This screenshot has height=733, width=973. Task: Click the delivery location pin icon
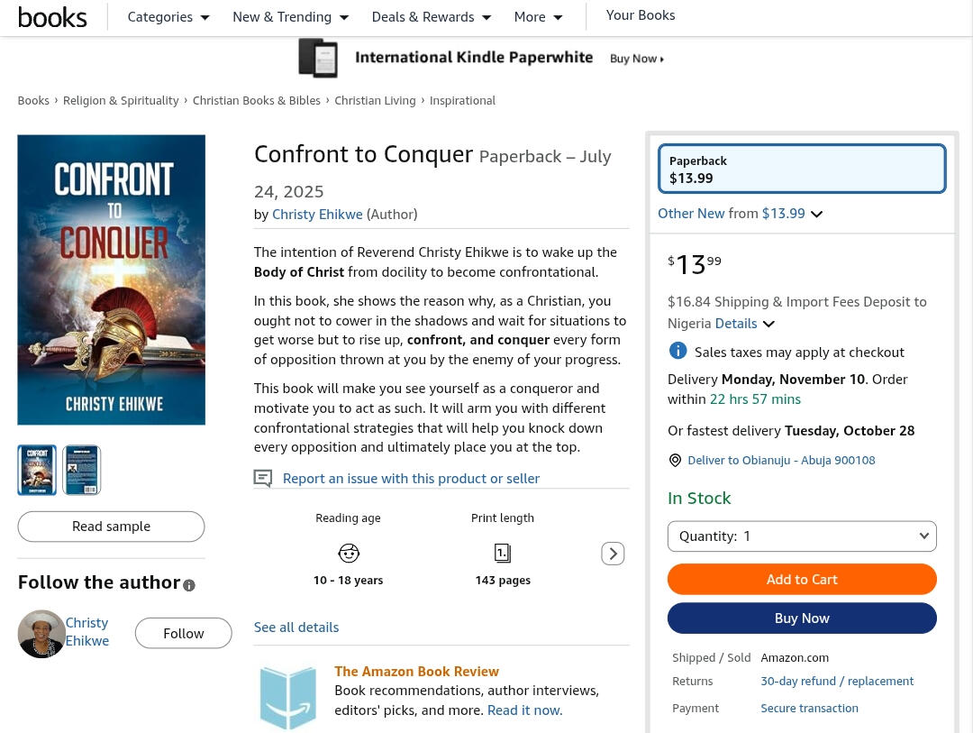tap(675, 461)
